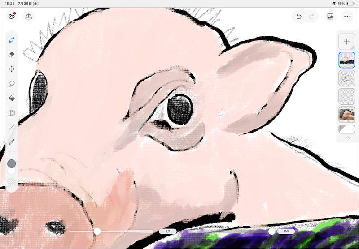Open the import tray icon
Viewport: 359px width, 249px height.
coord(29,17)
